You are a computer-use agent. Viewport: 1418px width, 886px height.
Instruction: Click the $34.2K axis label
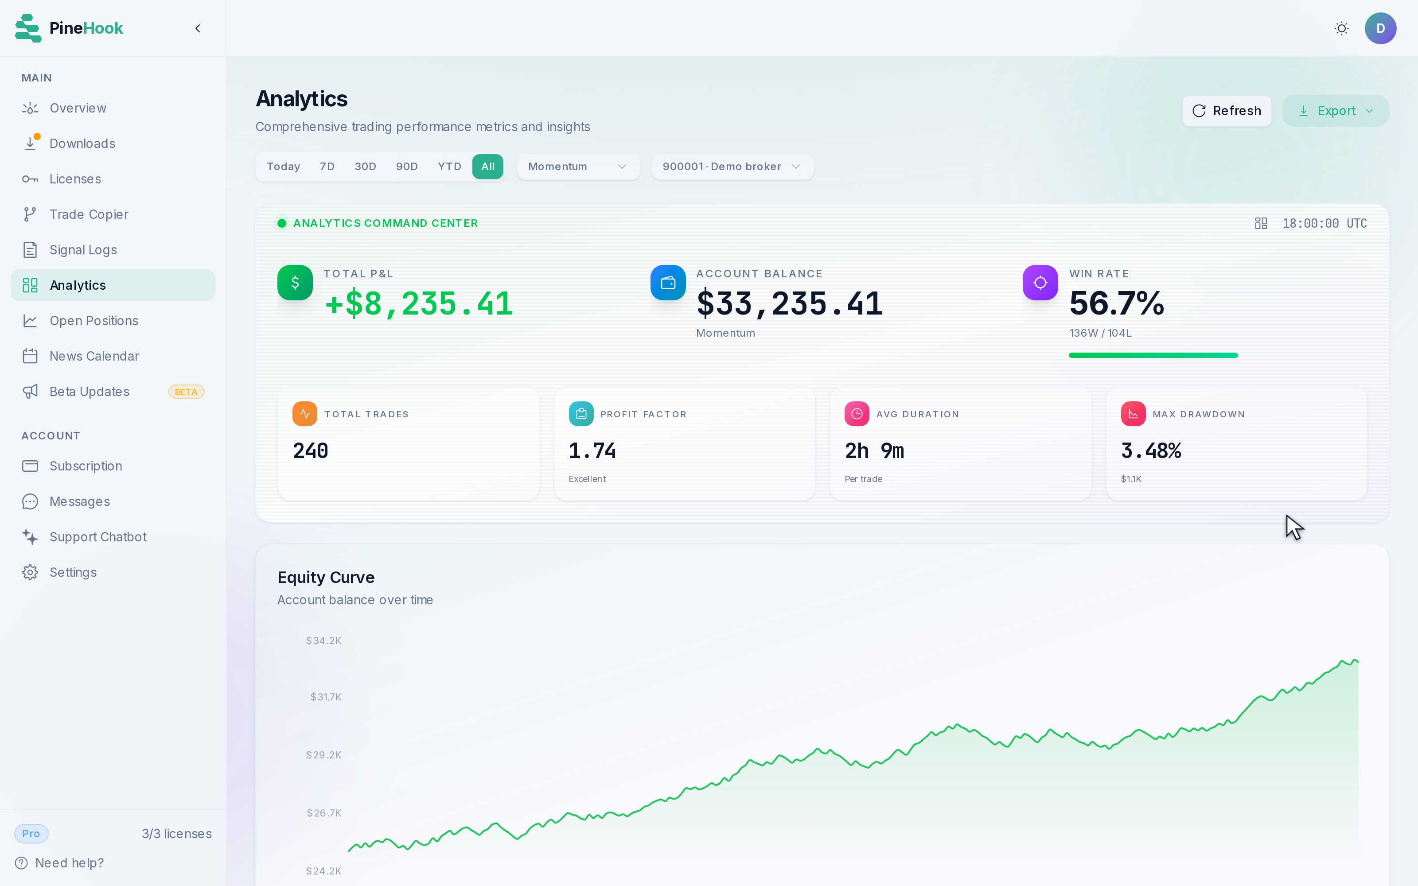coord(323,641)
